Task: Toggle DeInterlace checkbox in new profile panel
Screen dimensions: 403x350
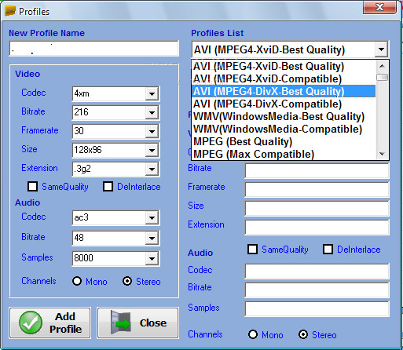Action: point(108,187)
